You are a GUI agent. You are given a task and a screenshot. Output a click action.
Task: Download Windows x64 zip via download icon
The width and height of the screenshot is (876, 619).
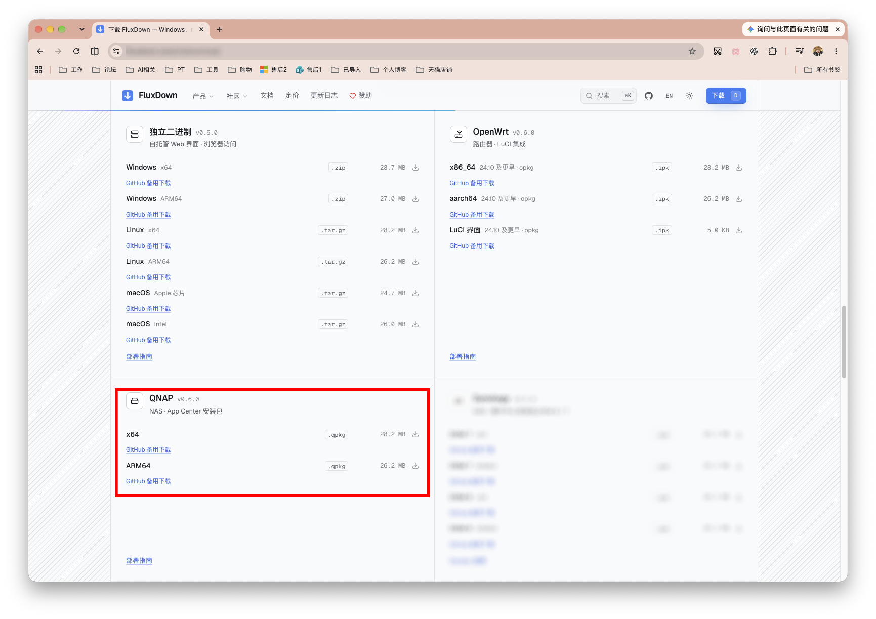pos(415,168)
